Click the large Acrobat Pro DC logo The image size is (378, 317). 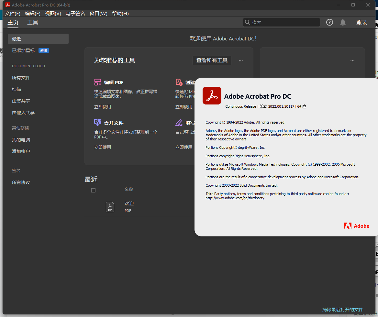(212, 96)
